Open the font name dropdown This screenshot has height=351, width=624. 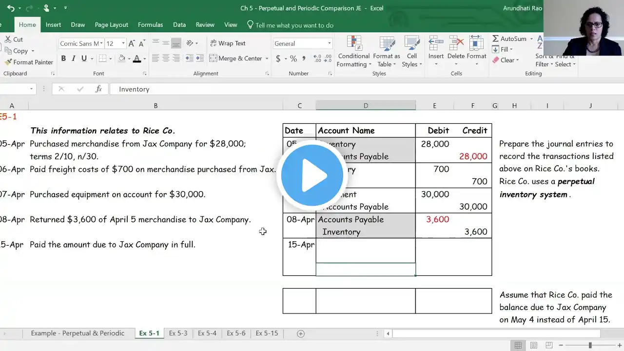(101, 43)
